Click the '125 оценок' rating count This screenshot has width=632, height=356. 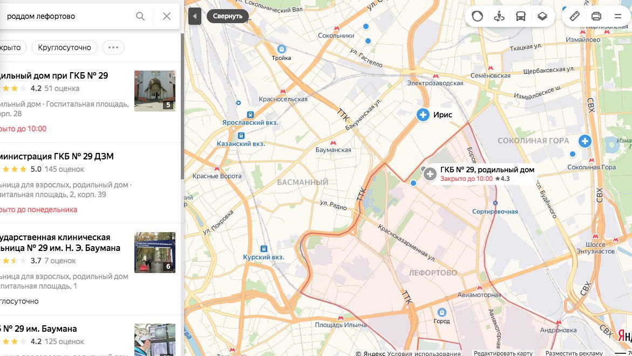tap(64, 341)
